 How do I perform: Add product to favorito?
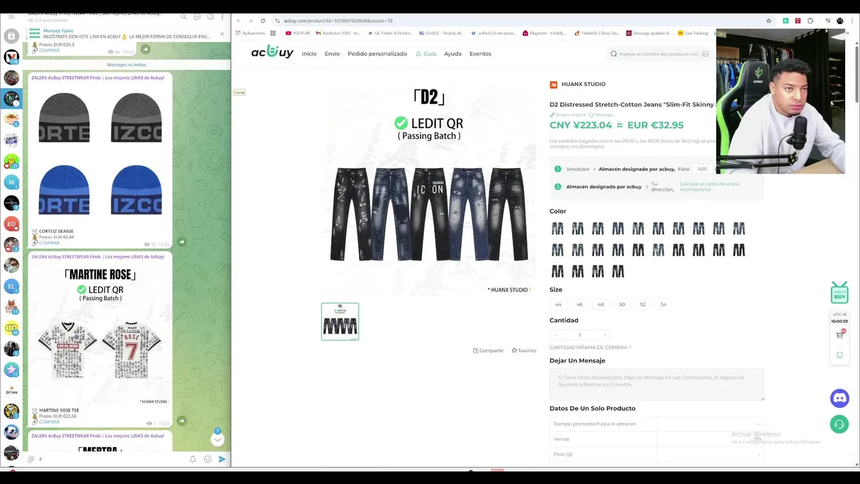tap(524, 350)
